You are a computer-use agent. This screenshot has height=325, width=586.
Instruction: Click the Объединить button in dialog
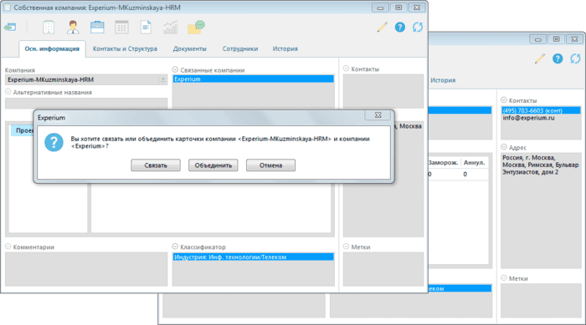tap(213, 165)
